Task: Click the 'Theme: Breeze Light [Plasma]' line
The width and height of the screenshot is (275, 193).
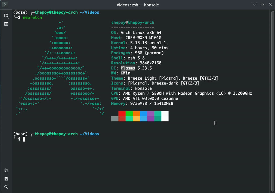Action: coord(165,78)
